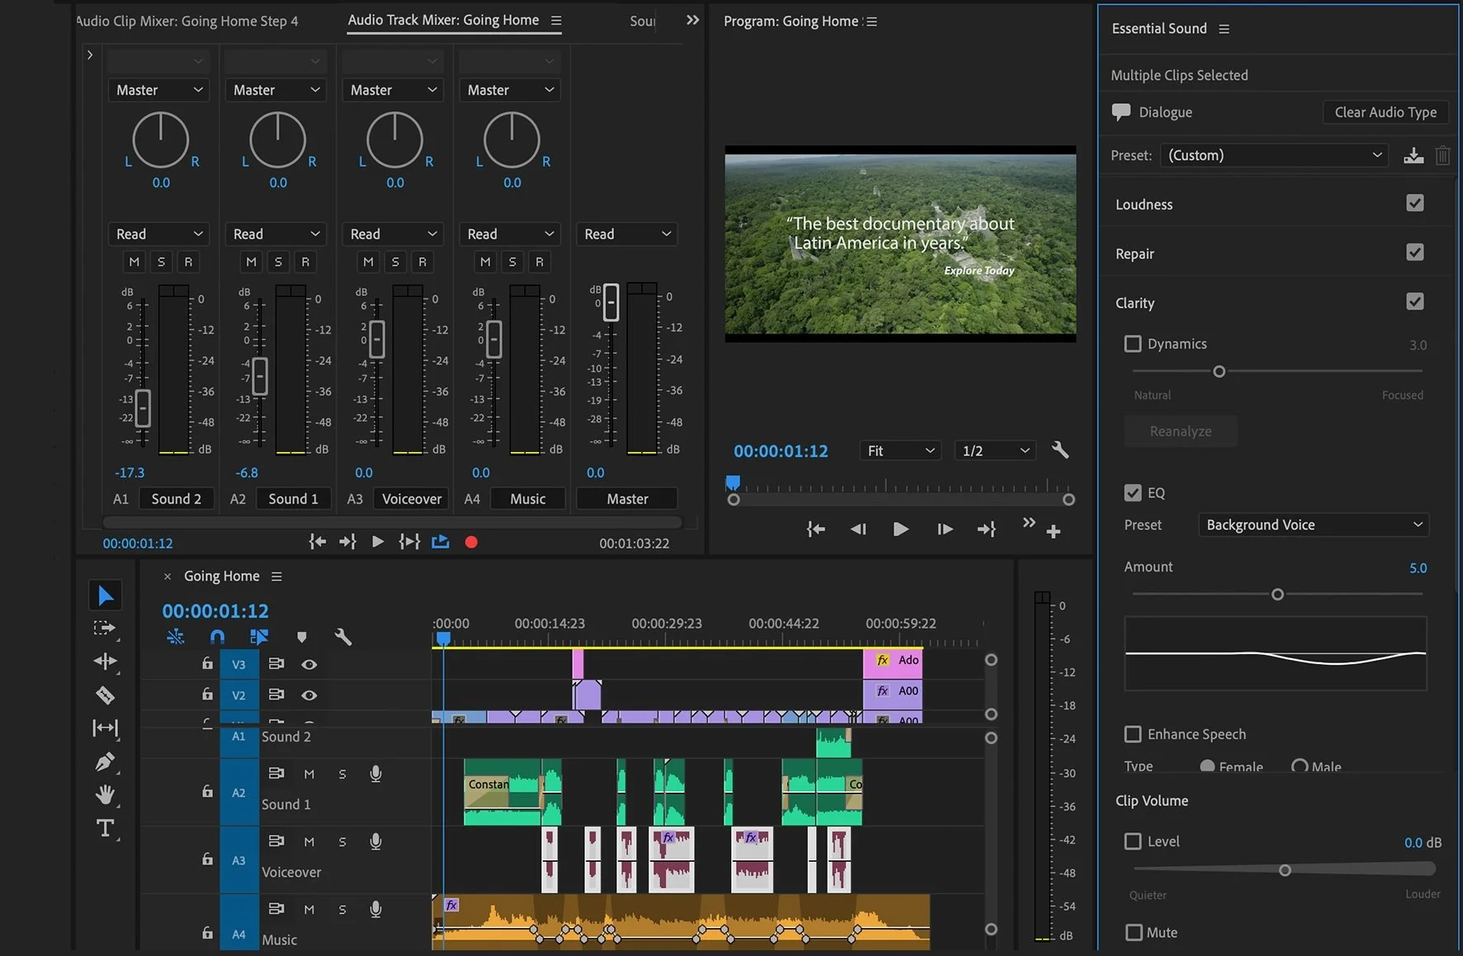This screenshot has height=956, width=1463.
Task: Enable the Mute checkbox under Clip Volume
Action: (x=1134, y=932)
